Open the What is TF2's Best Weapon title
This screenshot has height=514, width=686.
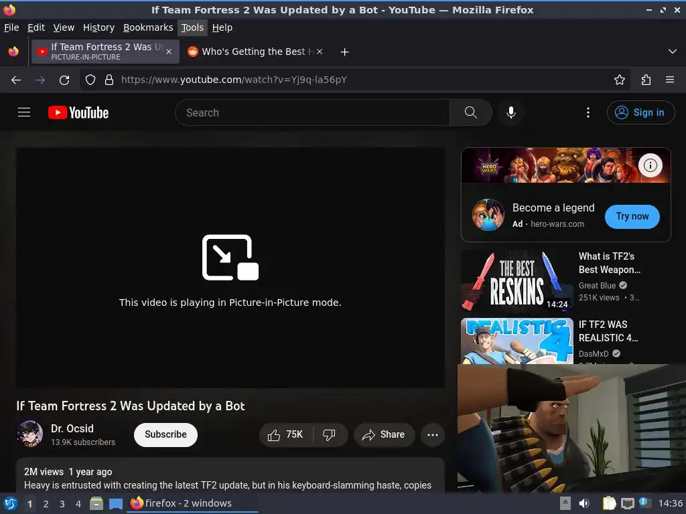click(x=609, y=263)
